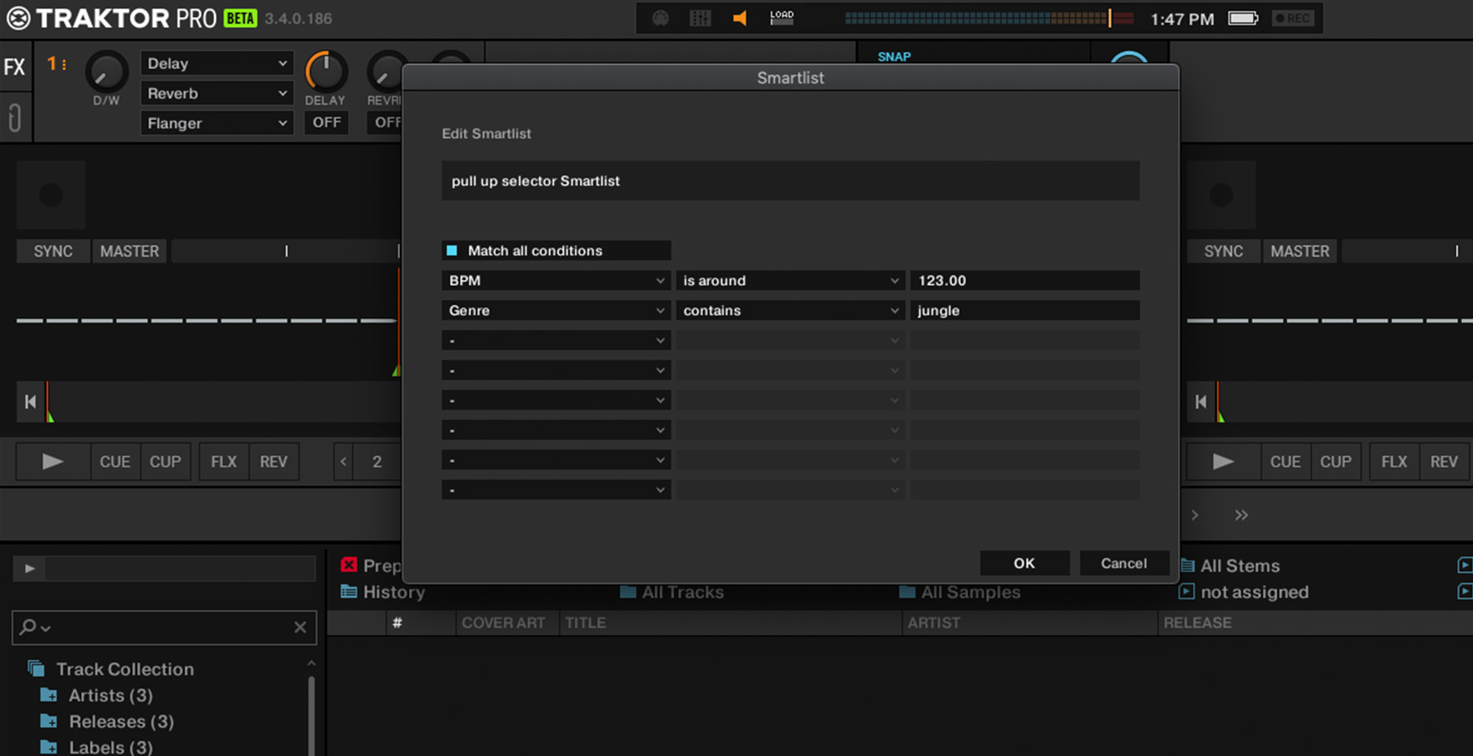This screenshot has height=756, width=1473.
Task: Click right deck skip-to-start icon
Action: [1200, 402]
